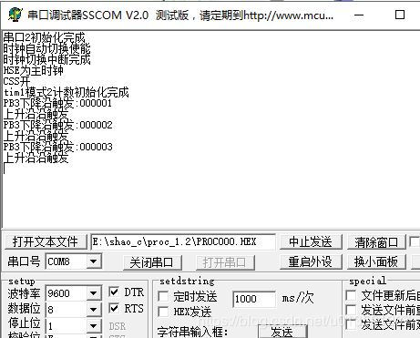Minimize the SSCOM window
Screen dimensions: 420x338
(359, 15)
